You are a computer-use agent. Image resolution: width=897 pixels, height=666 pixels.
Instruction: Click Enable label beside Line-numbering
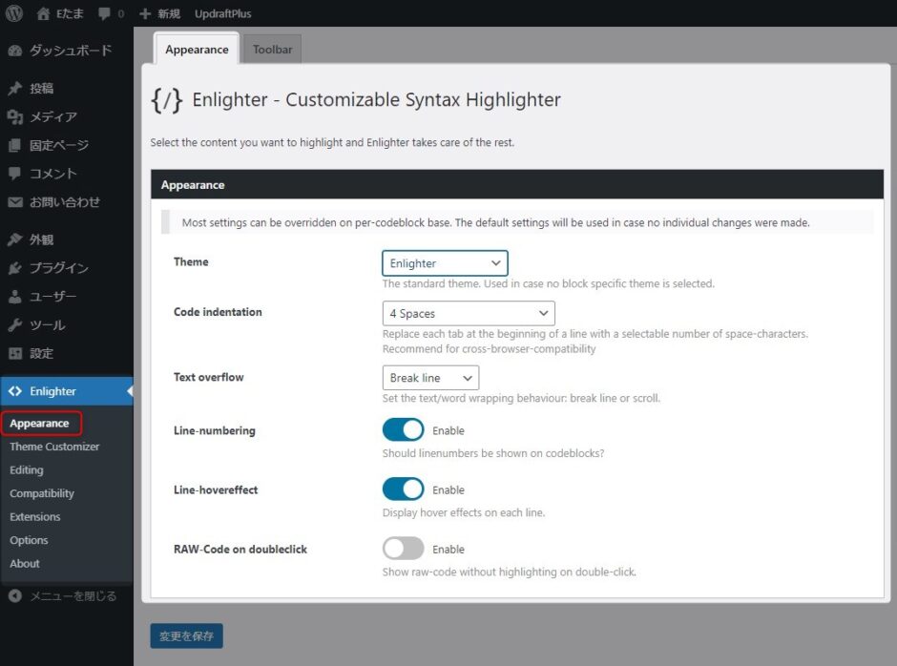(x=448, y=430)
